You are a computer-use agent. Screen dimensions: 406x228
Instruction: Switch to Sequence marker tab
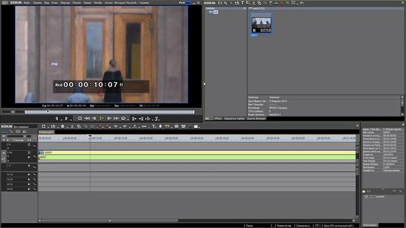pyautogui.click(x=234, y=118)
